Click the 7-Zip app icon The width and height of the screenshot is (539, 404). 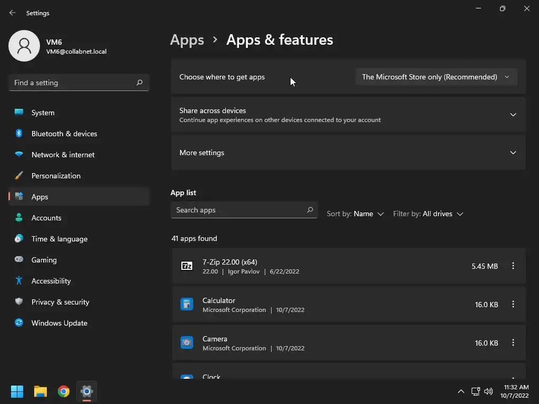click(x=187, y=266)
